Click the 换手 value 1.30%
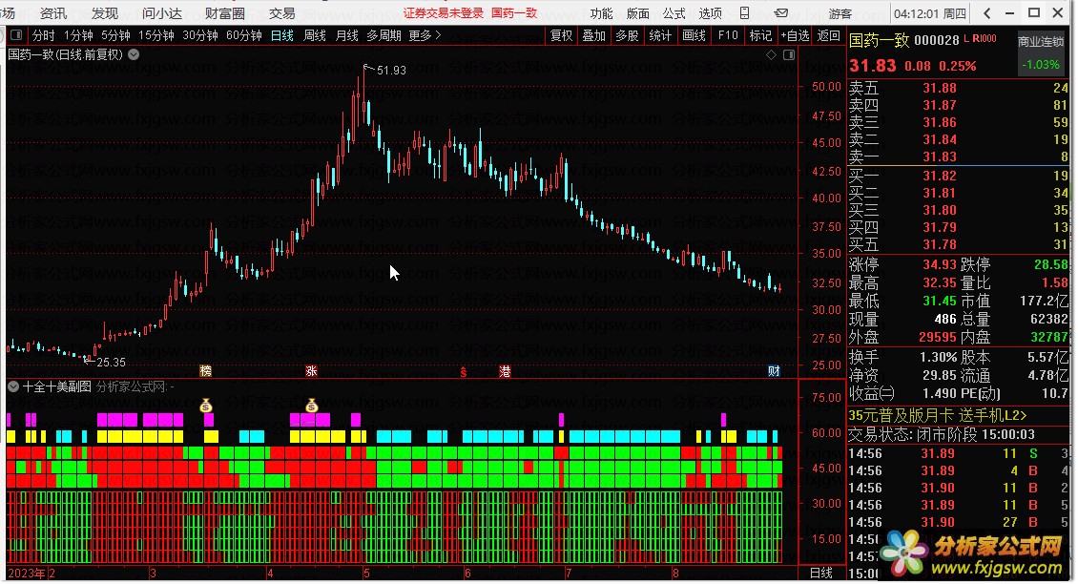Image resolution: width=1078 pixels, height=584 pixels. point(939,357)
